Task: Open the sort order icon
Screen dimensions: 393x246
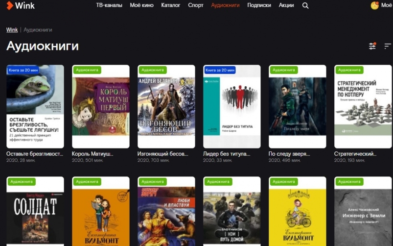Action: [x=388, y=46]
